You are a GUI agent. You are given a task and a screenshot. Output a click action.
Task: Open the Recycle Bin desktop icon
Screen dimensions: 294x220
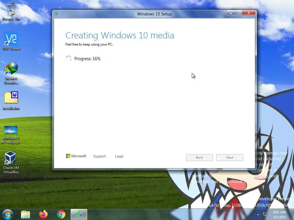[11, 11]
